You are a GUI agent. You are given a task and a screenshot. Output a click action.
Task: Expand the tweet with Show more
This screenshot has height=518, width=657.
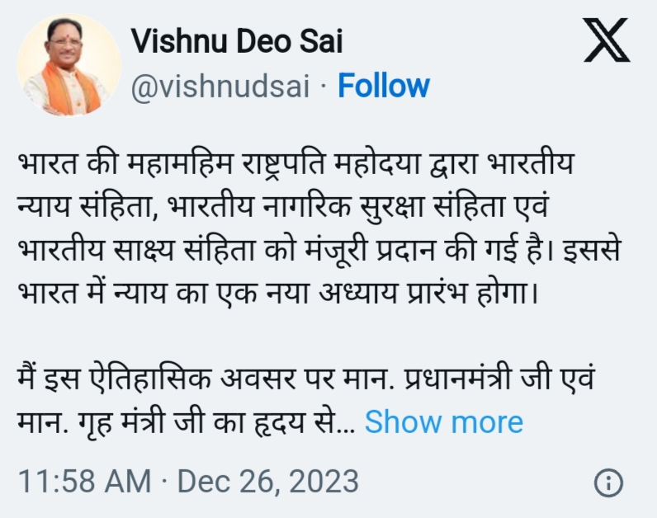point(443,422)
